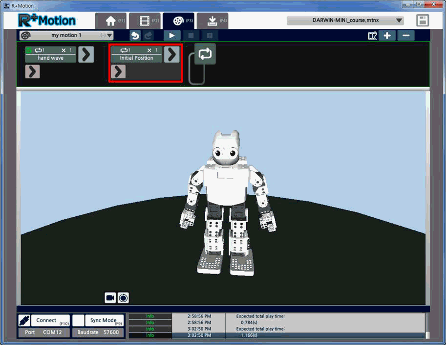This screenshot has width=446, height=345.
Task: Click the R+Motion title bar app icon
Action: tap(6, 5)
